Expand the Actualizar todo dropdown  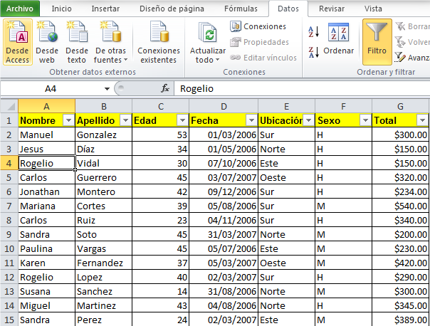[207, 60]
